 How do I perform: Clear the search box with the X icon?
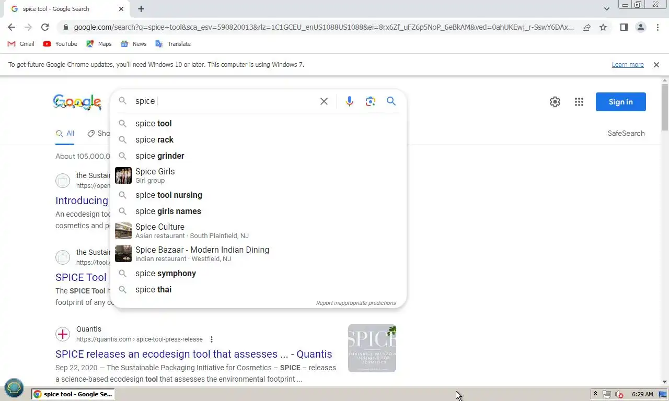point(324,101)
